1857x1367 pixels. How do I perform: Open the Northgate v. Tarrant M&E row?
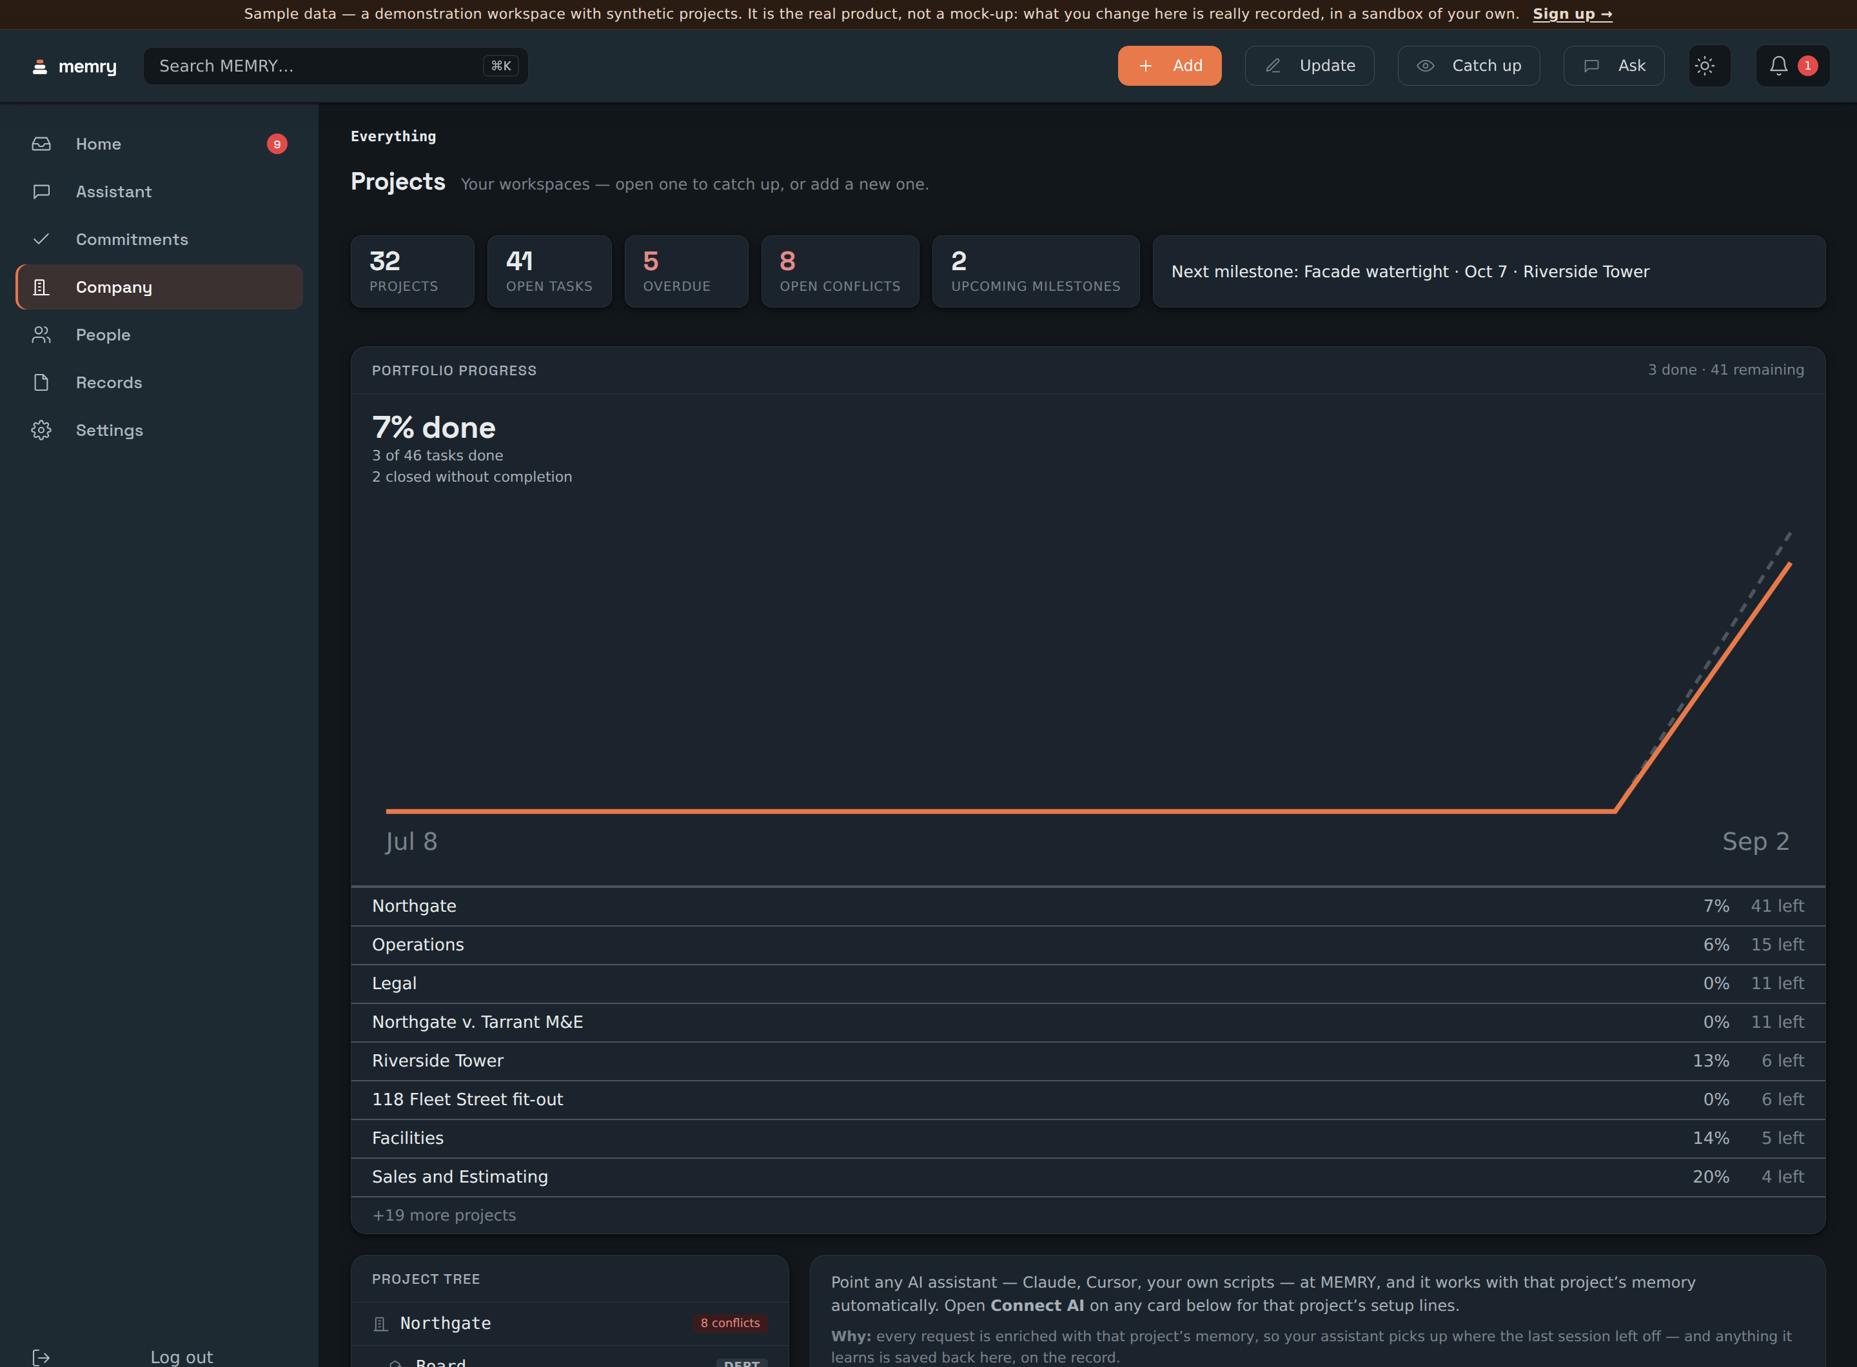(1088, 1022)
